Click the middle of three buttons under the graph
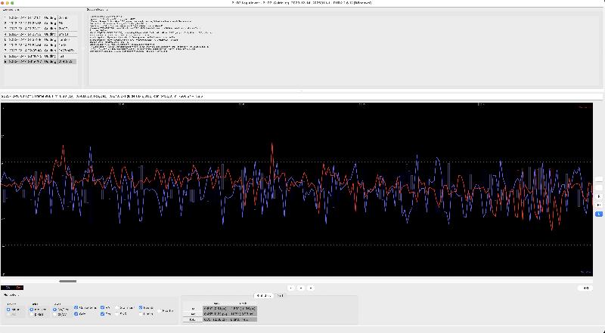 (301, 288)
